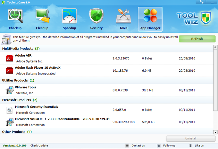The height and width of the screenshot is (149, 218).
Task: Collapse the Microsoft Products group header
Action: click(106, 100)
